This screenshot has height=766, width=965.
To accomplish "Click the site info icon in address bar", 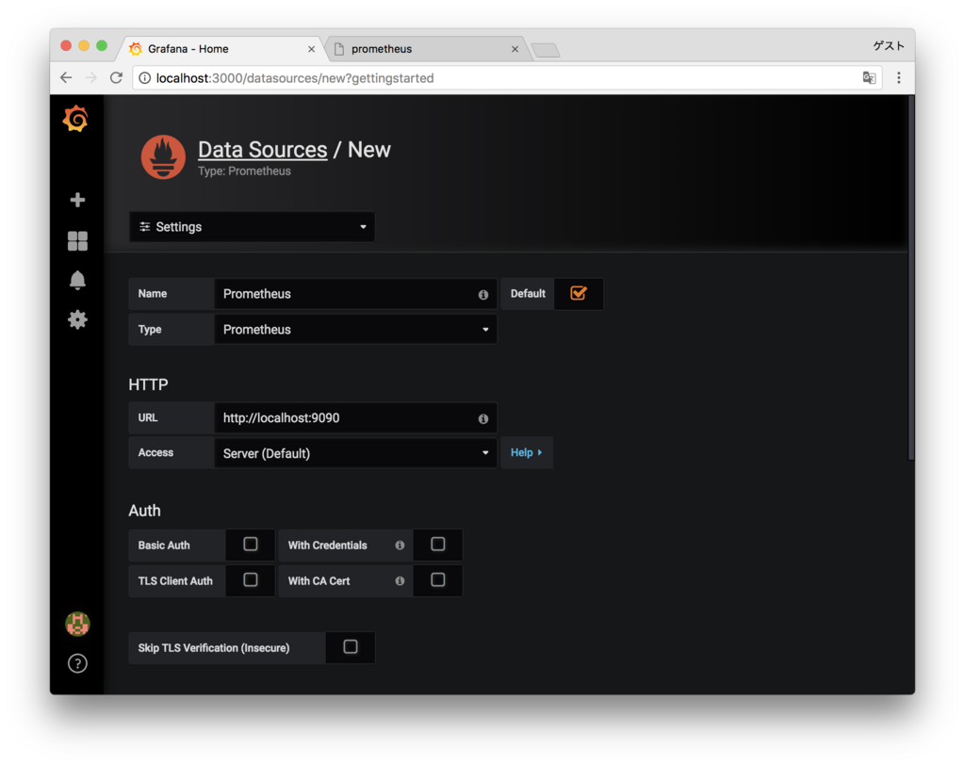I will [144, 78].
